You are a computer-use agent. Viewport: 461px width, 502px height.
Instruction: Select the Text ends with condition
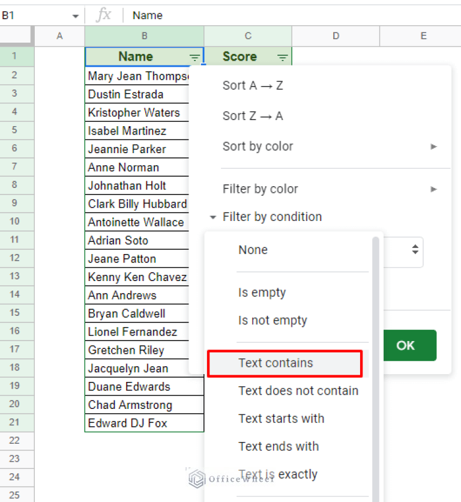click(x=278, y=446)
